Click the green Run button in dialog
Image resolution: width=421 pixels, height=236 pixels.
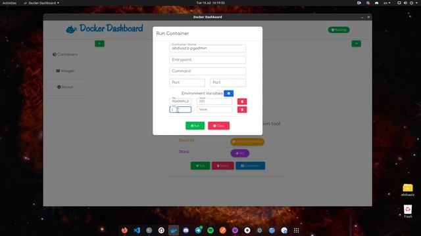pos(195,125)
